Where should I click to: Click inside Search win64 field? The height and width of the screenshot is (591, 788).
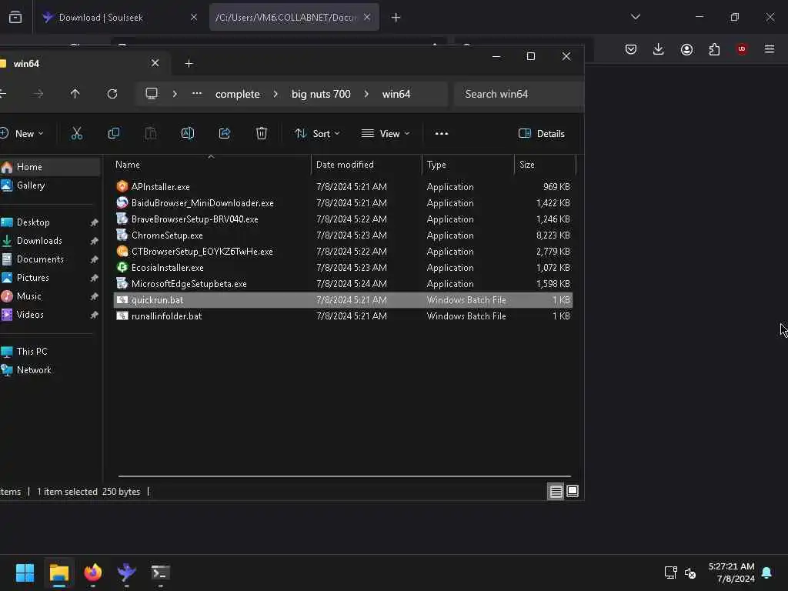(x=519, y=94)
